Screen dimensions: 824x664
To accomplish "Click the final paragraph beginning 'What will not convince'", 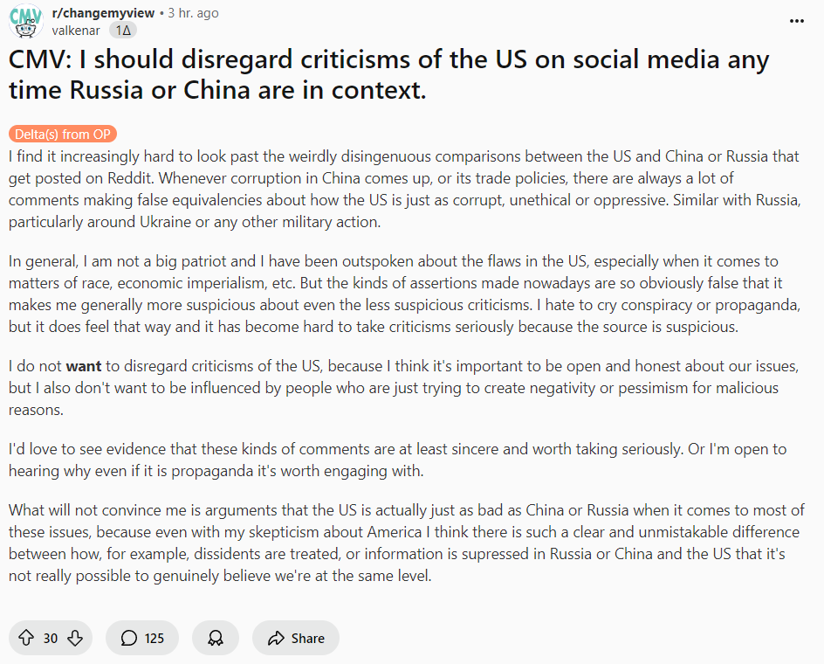I will click(x=406, y=543).
